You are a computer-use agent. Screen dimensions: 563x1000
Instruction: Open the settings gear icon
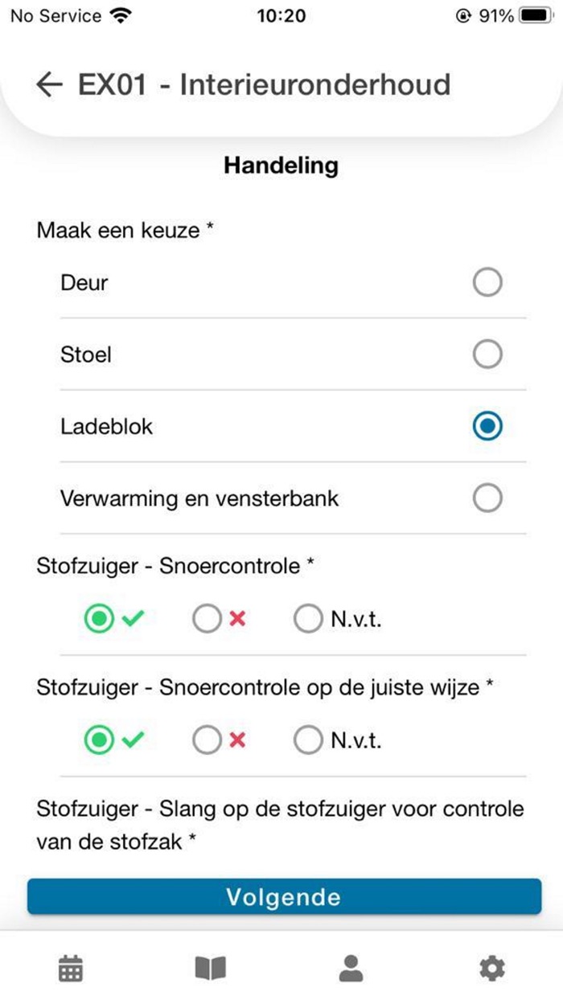(x=492, y=969)
